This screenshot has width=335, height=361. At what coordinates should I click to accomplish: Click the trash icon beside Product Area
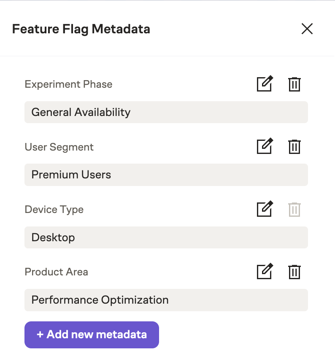(294, 272)
